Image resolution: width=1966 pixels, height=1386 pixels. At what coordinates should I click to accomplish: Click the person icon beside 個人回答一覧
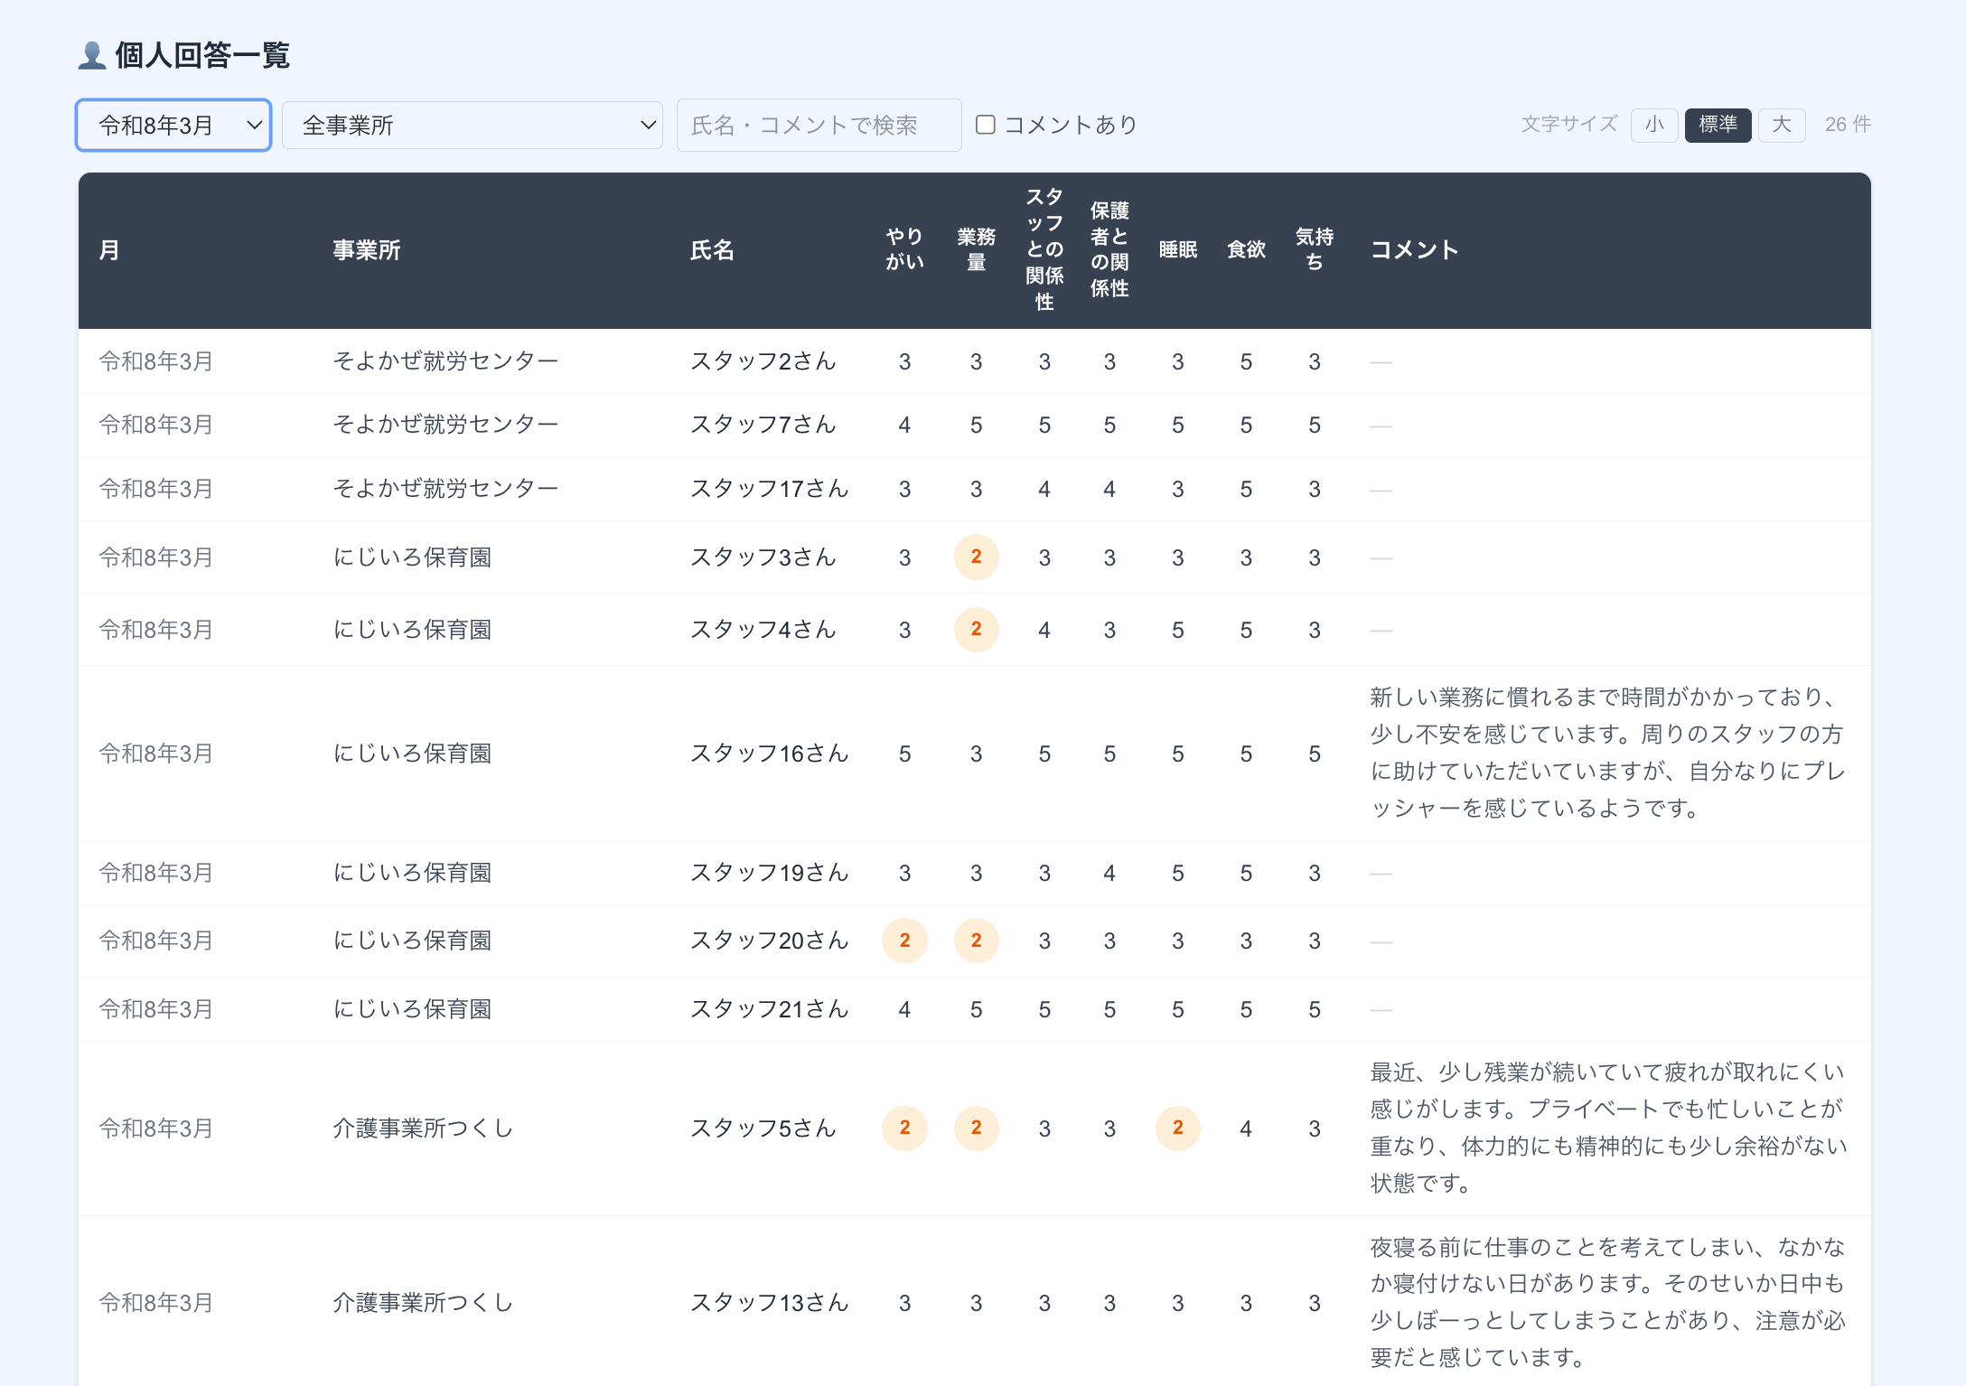click(x=91, y=55)
